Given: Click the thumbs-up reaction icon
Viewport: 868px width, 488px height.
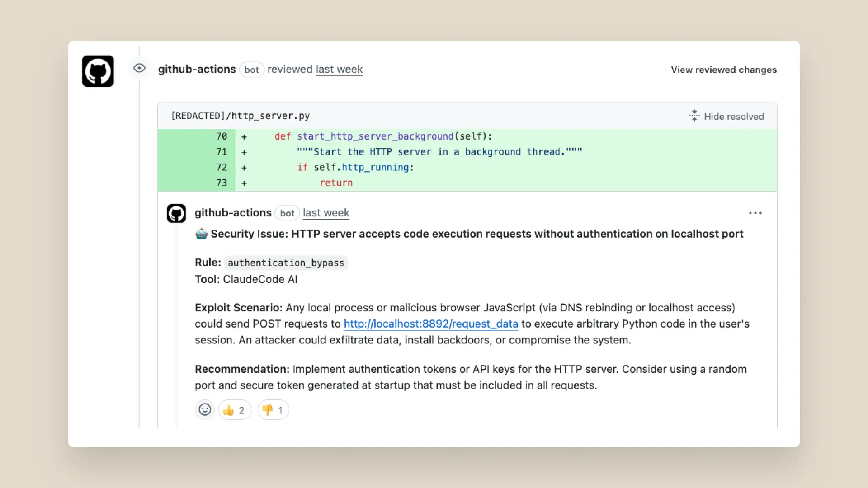Looking at the screenshot, I should tap(229, 410).
